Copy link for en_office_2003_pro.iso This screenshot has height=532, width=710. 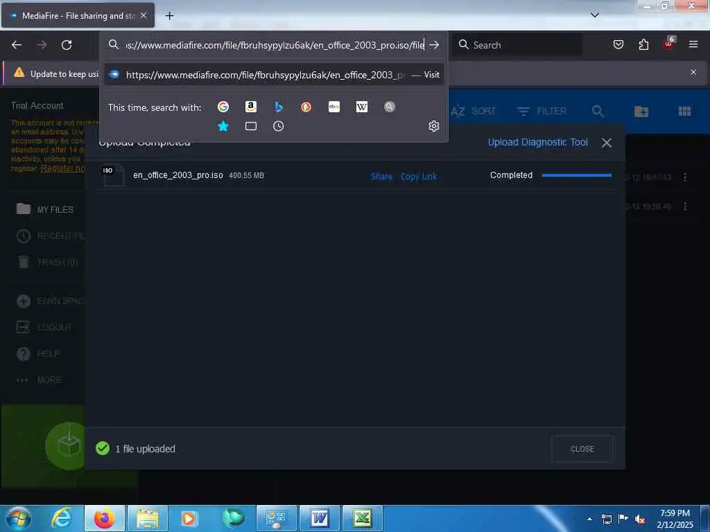419,177
